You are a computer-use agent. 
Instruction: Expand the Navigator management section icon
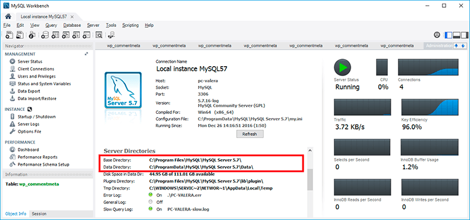[x=86, y=54]
